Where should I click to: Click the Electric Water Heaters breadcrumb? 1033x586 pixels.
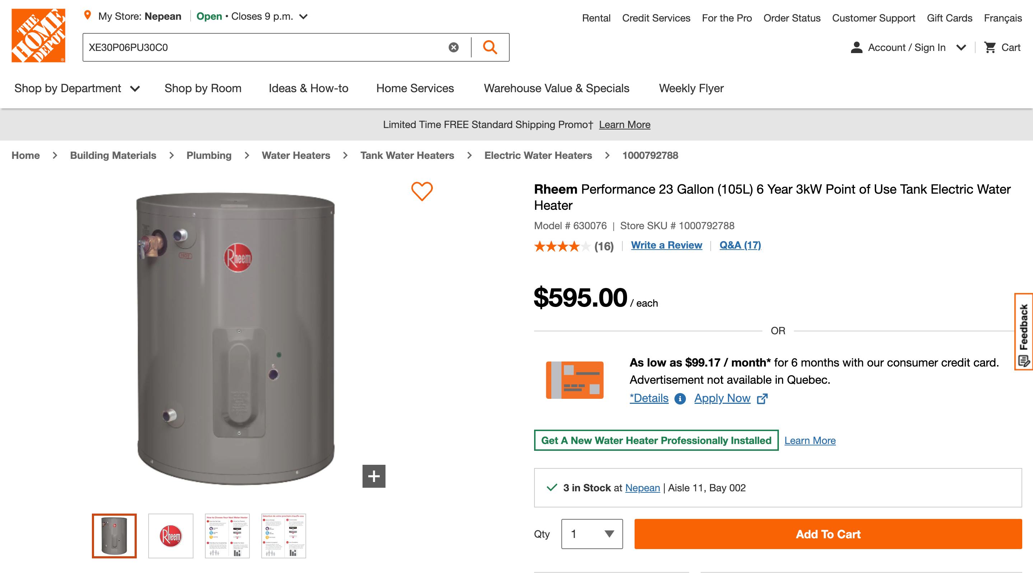click(x=538, y=155)
